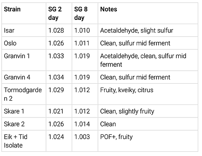This screenshot has width=202, height=156.
Task: Select the 'Clean, slightly fruity' note
Action: tap(127, 111)
